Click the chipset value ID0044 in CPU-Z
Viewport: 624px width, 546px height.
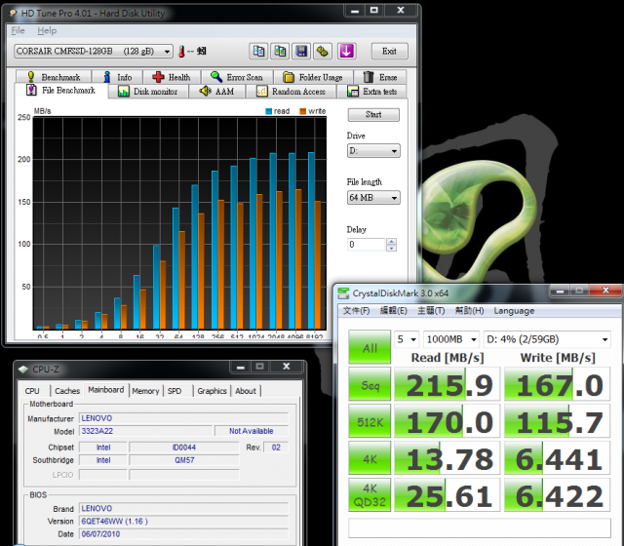click(184, 448)
